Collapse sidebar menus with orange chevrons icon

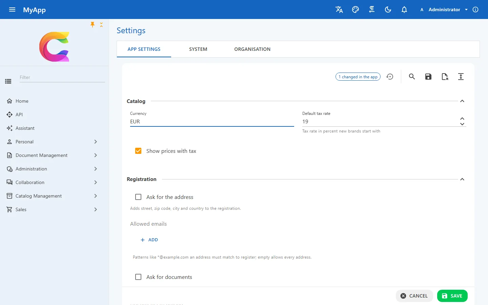101,24
